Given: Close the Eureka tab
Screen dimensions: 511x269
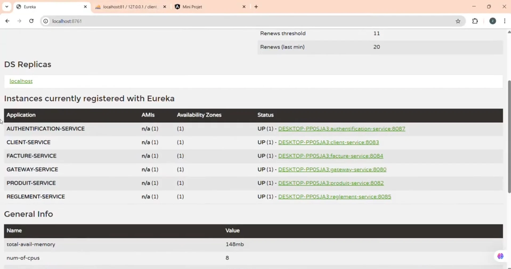Looking at the screenshot, I should pyautogui.click(x=86, y=7).
